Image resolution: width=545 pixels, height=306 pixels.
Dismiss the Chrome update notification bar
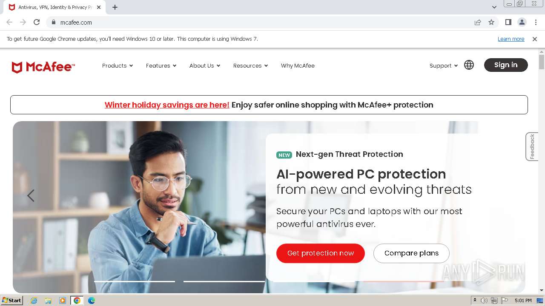coord(535,39)
